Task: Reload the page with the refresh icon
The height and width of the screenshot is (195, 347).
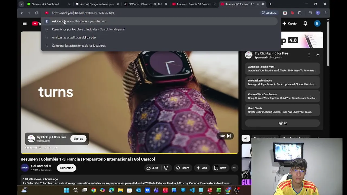Action: point(36,13)
